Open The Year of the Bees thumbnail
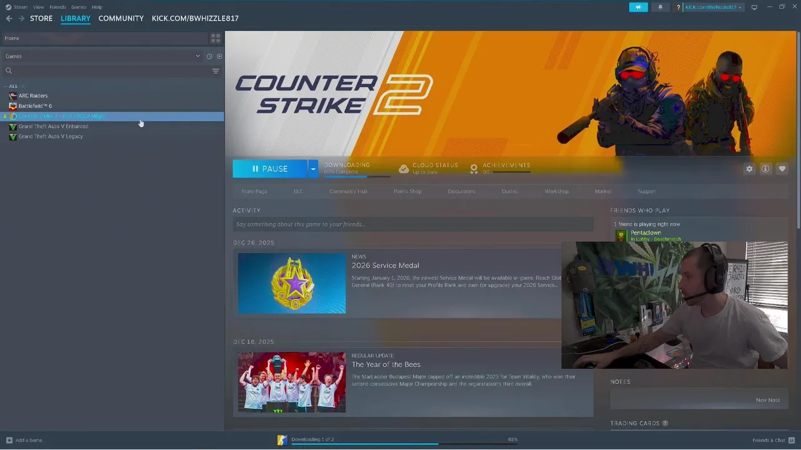The height and width of the screenshot is (450, 801). click(x=292, y=382)
